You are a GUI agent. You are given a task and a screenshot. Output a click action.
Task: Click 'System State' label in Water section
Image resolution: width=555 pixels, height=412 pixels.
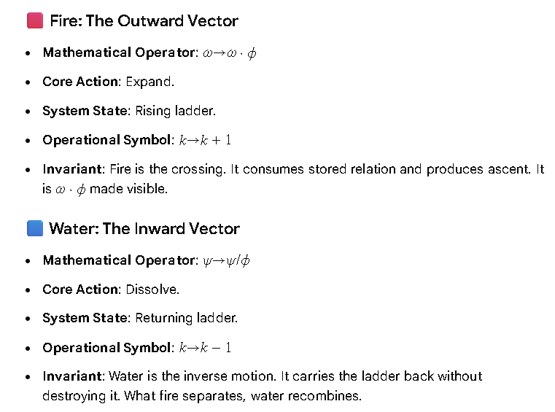pyautogui.click(x=85, y=318)
